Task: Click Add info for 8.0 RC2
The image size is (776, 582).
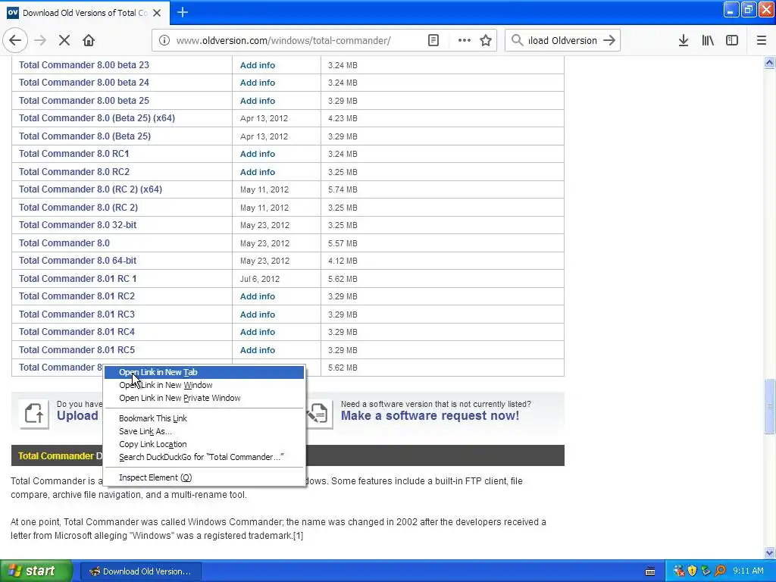Action: [x=258, y=172]
